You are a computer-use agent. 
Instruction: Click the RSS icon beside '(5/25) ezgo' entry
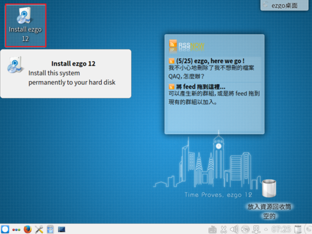coord(172,61)
